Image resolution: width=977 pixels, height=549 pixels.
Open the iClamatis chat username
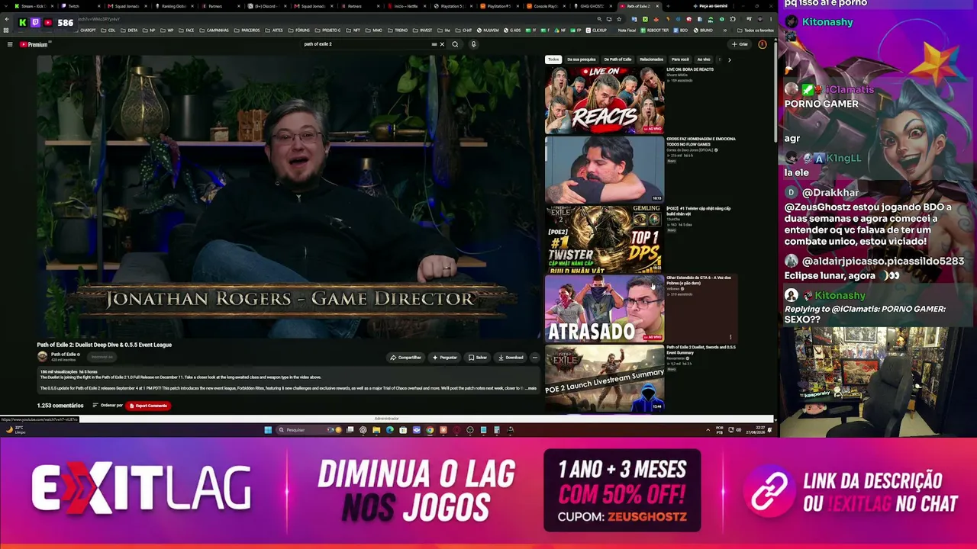pos(850,90)
